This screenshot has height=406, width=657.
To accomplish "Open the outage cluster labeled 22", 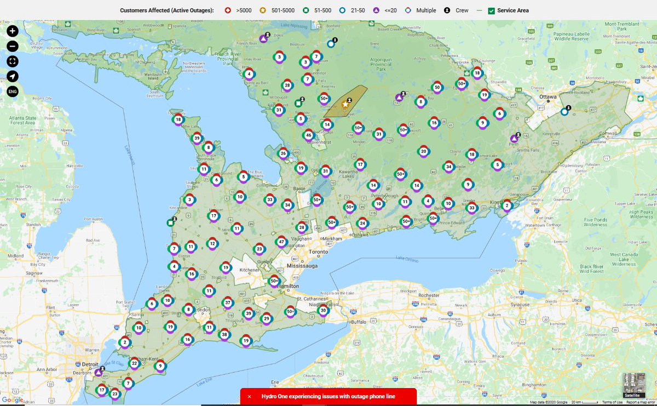I will [135, 363].
